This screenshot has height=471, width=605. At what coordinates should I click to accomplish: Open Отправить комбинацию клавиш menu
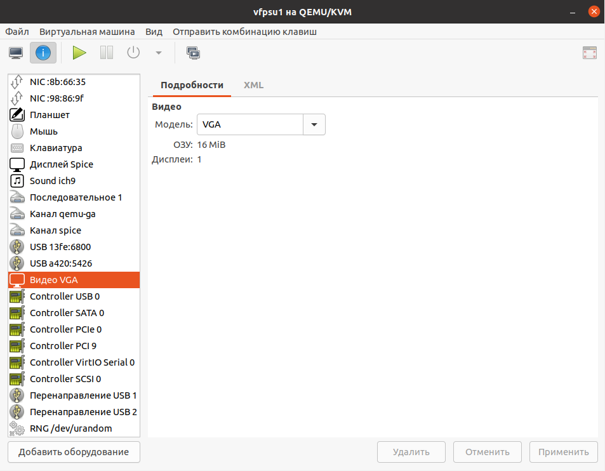244,32
